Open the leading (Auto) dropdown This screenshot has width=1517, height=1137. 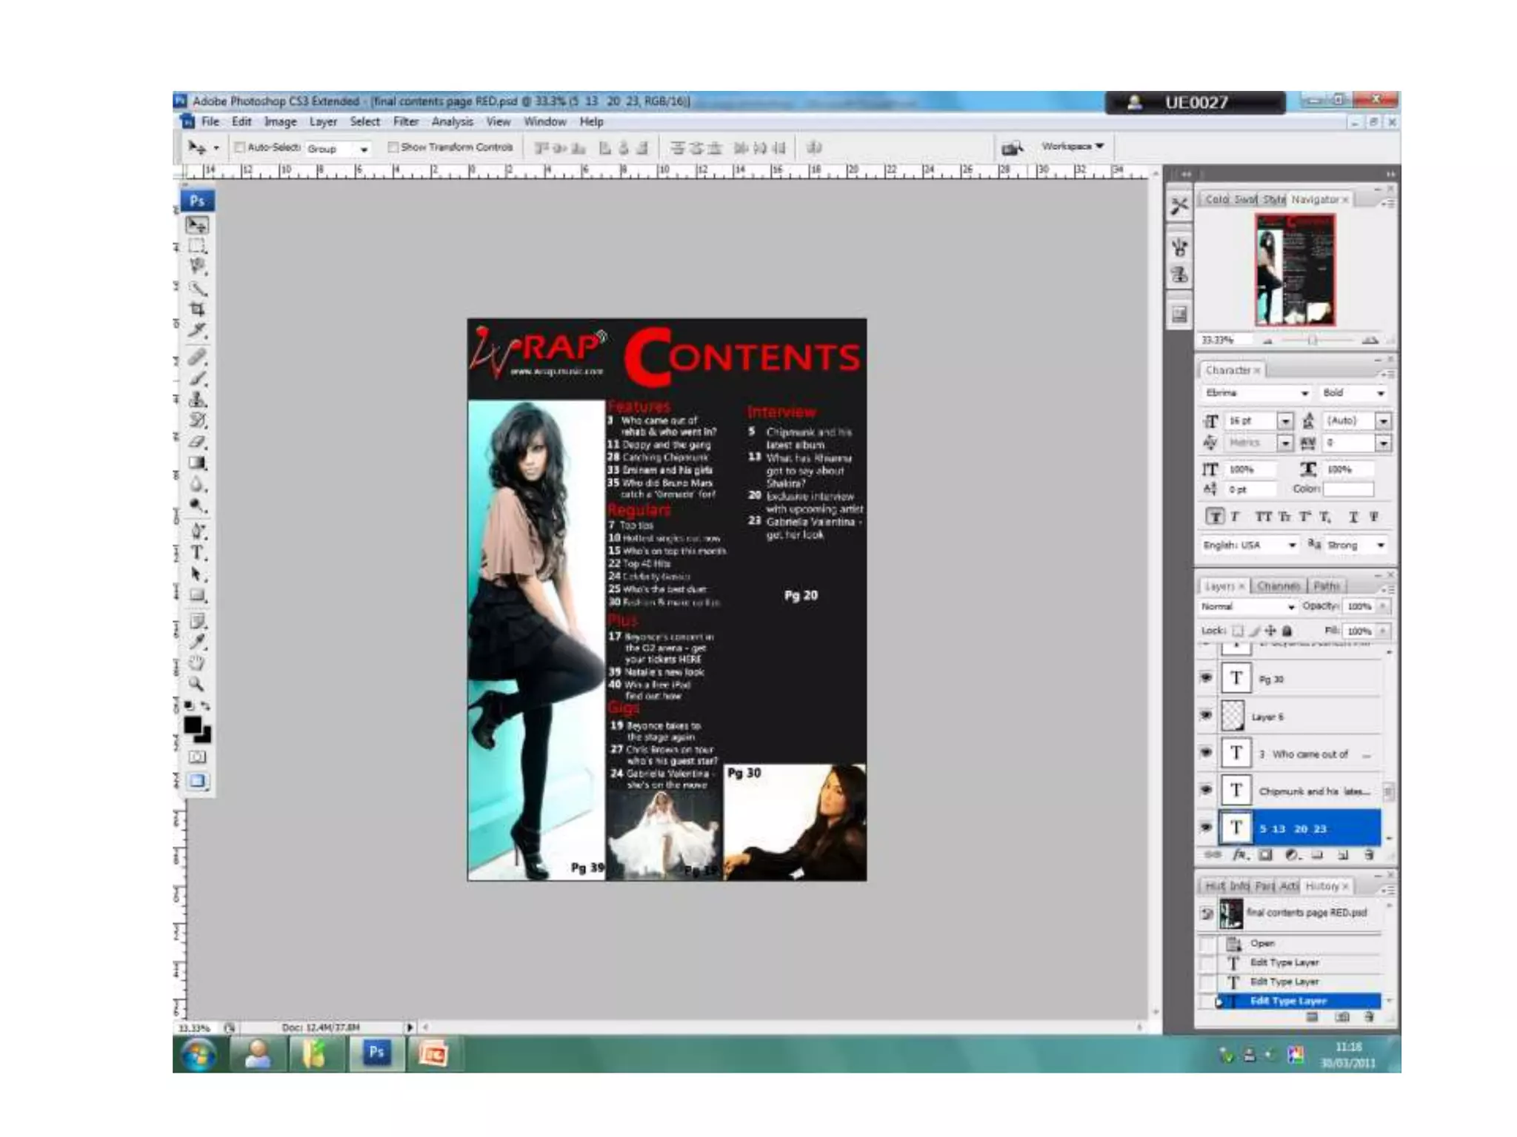click(x=1383, y=421)
